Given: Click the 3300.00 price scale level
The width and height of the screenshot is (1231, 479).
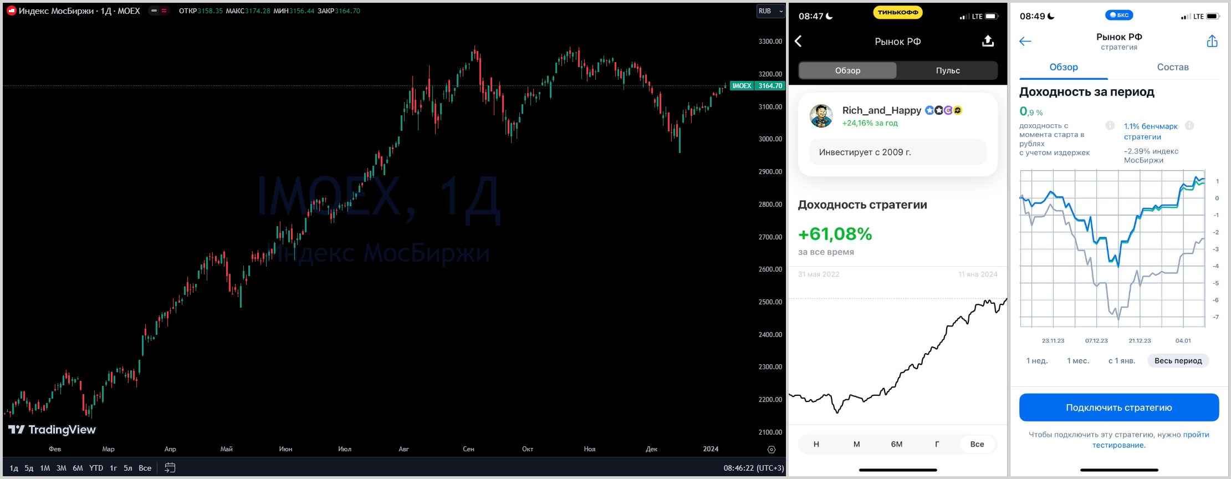Looking at the screenshot, I should click(770, 42).
